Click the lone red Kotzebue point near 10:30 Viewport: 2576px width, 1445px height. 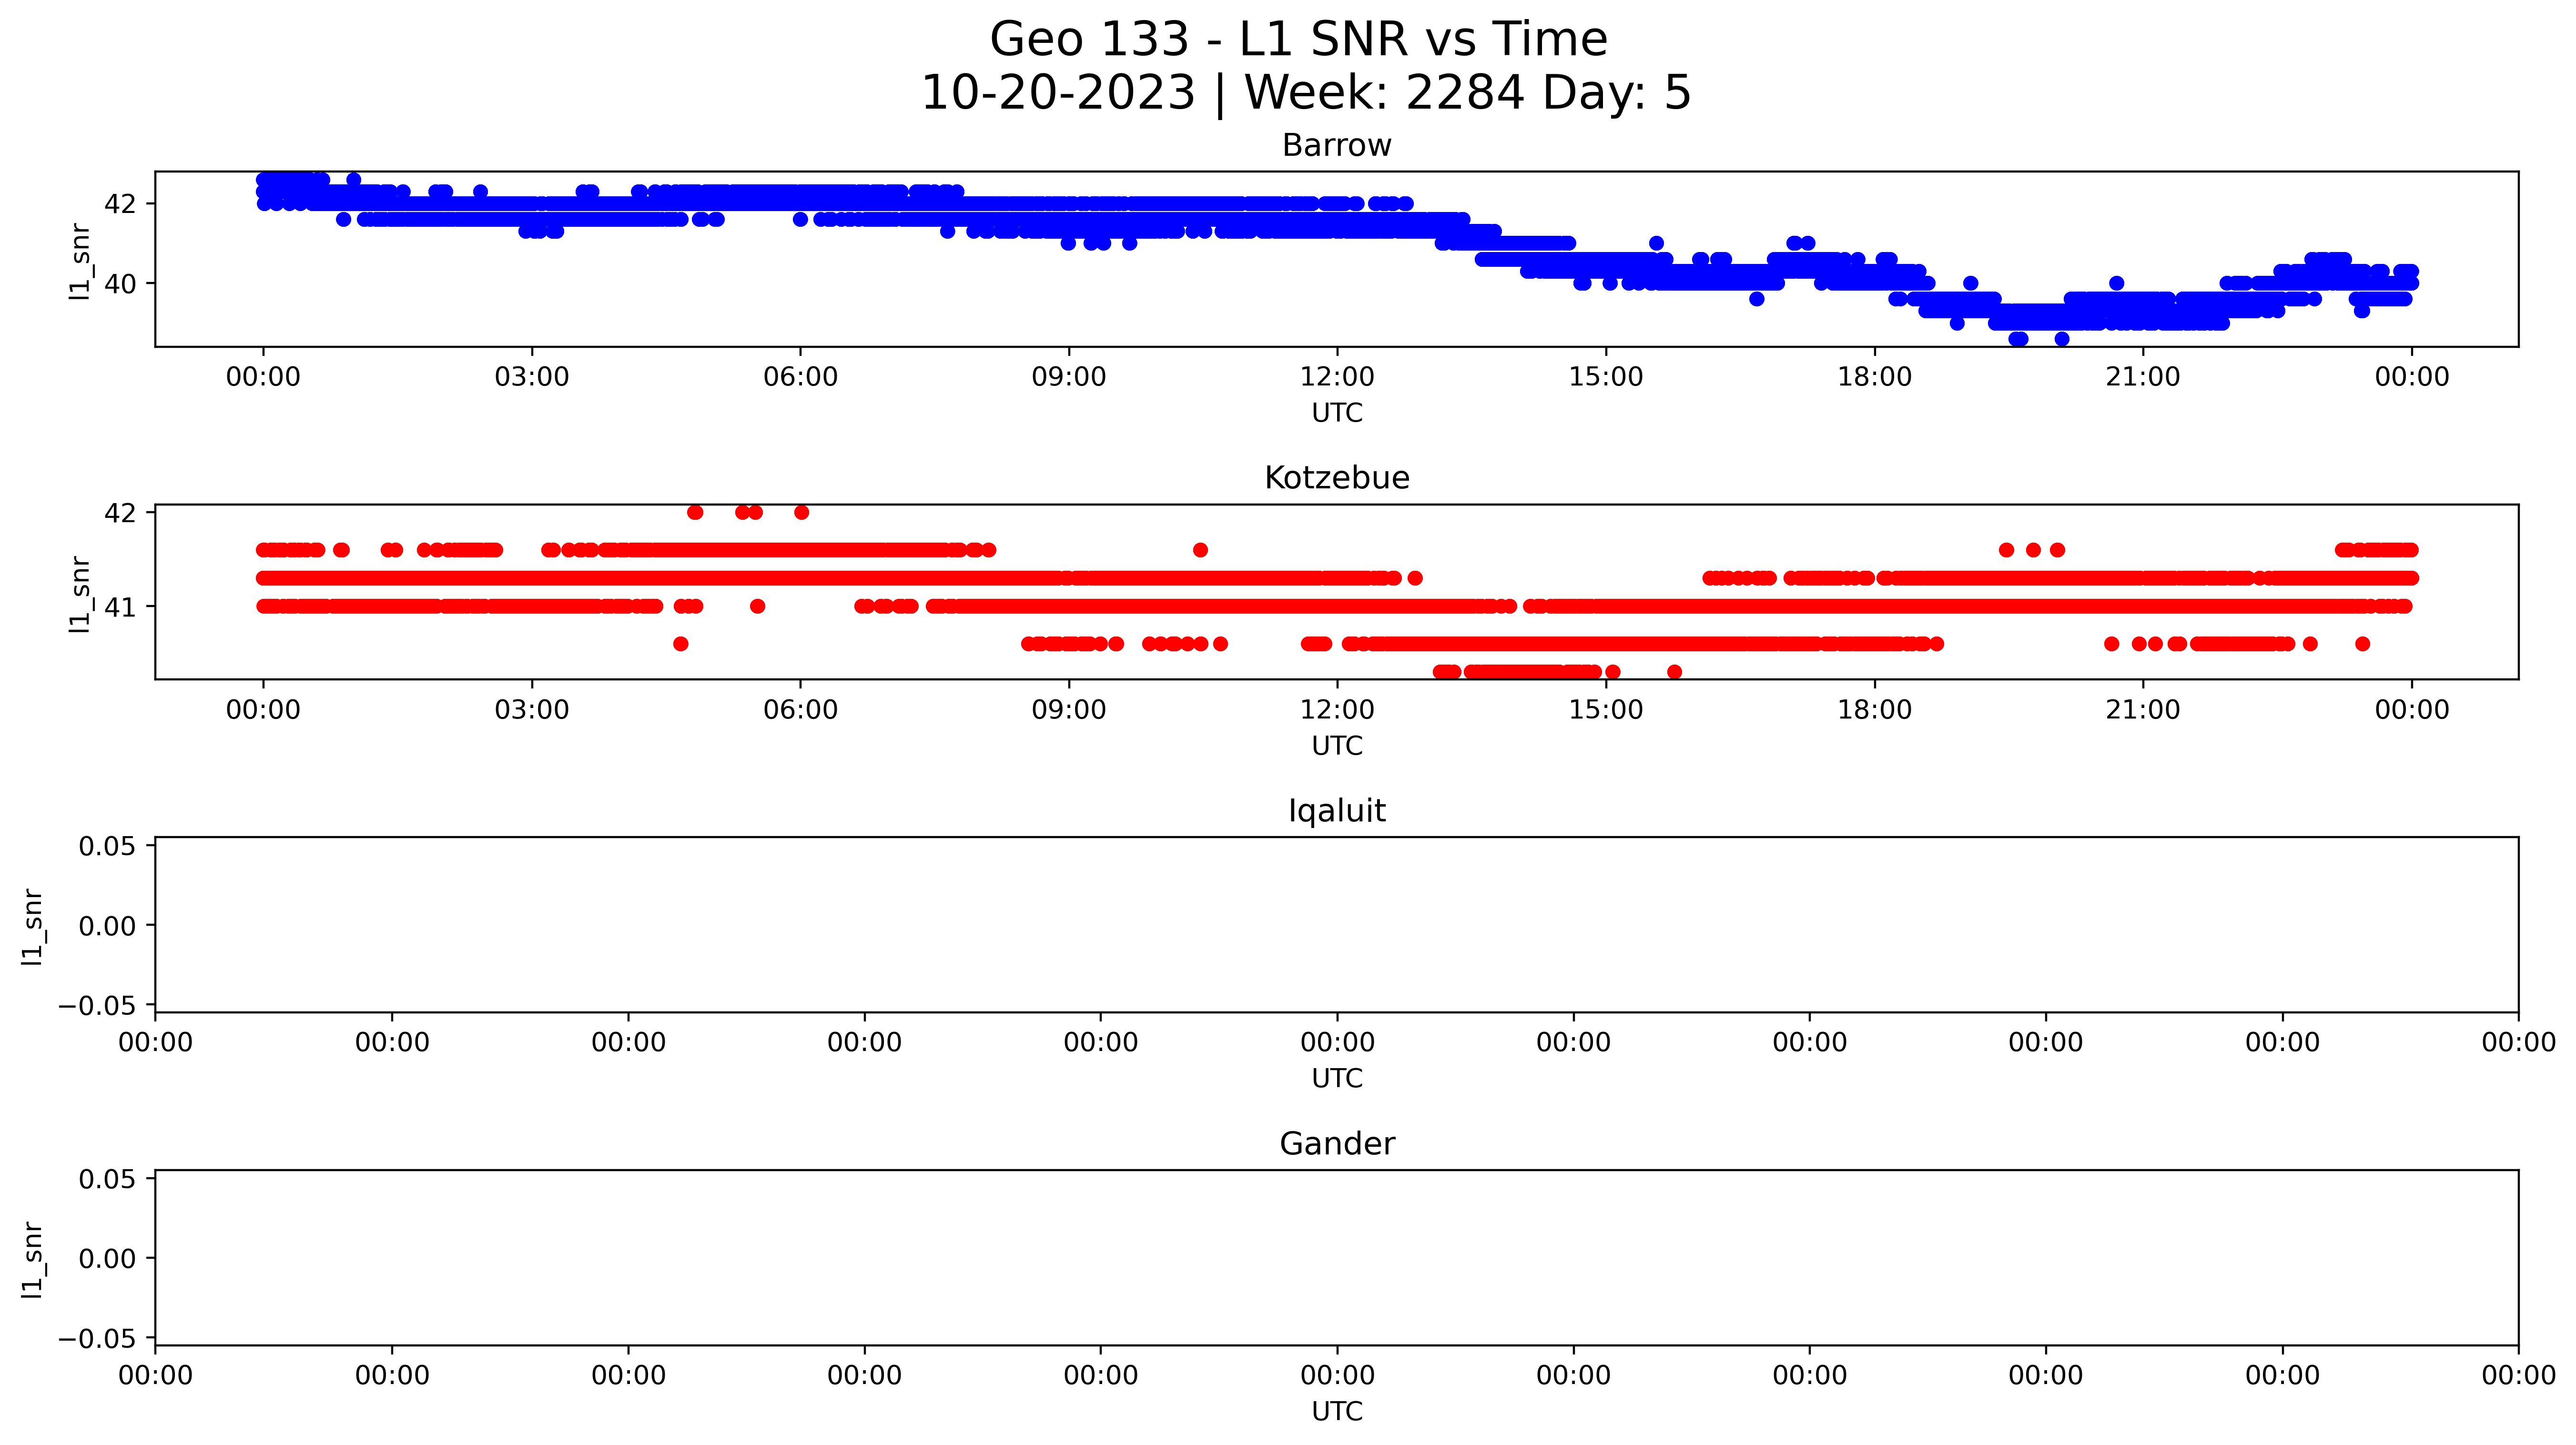click(1201, 550)
